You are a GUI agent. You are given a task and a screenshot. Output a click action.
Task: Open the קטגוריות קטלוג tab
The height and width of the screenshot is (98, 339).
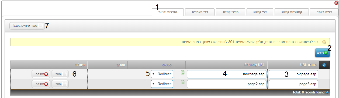[291, 12]
